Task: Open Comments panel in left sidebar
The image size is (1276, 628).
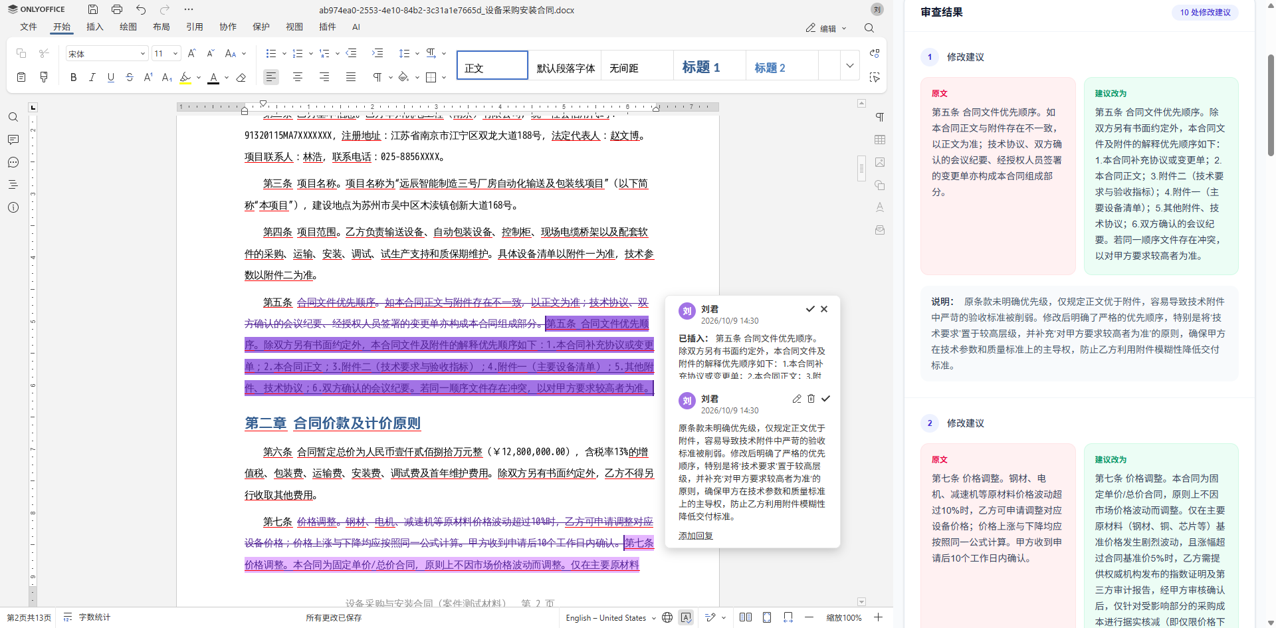Action: pos(13,140)
